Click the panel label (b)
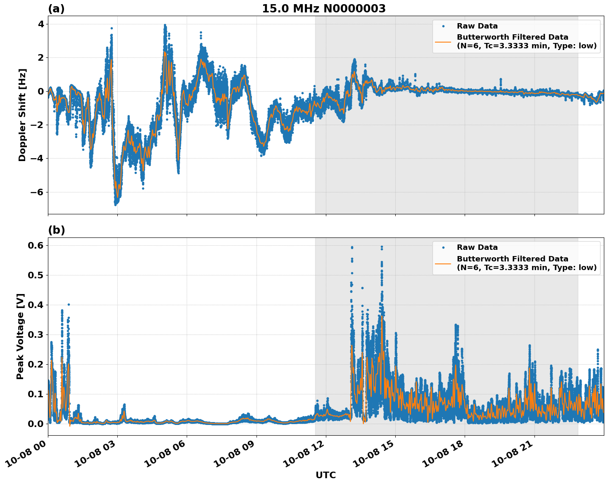This screenshot has width=608, height=484. tap(56, 230)
